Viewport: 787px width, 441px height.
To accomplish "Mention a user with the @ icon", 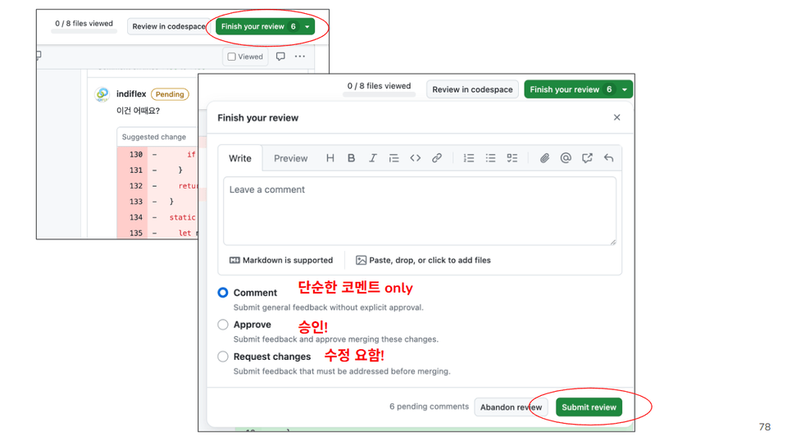I will [x=566, y=158].
